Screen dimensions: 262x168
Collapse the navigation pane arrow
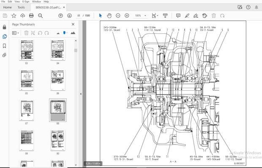pyautogui.click(x=81, y=94)
